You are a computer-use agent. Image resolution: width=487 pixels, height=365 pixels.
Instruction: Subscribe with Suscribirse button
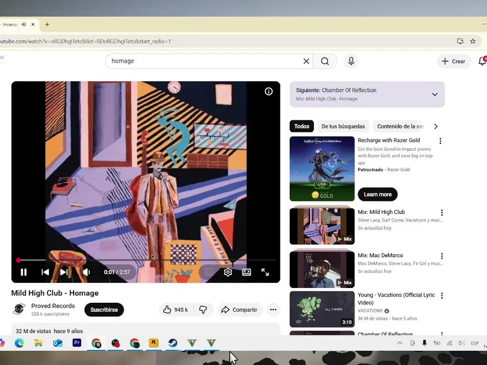coord(104,310)
